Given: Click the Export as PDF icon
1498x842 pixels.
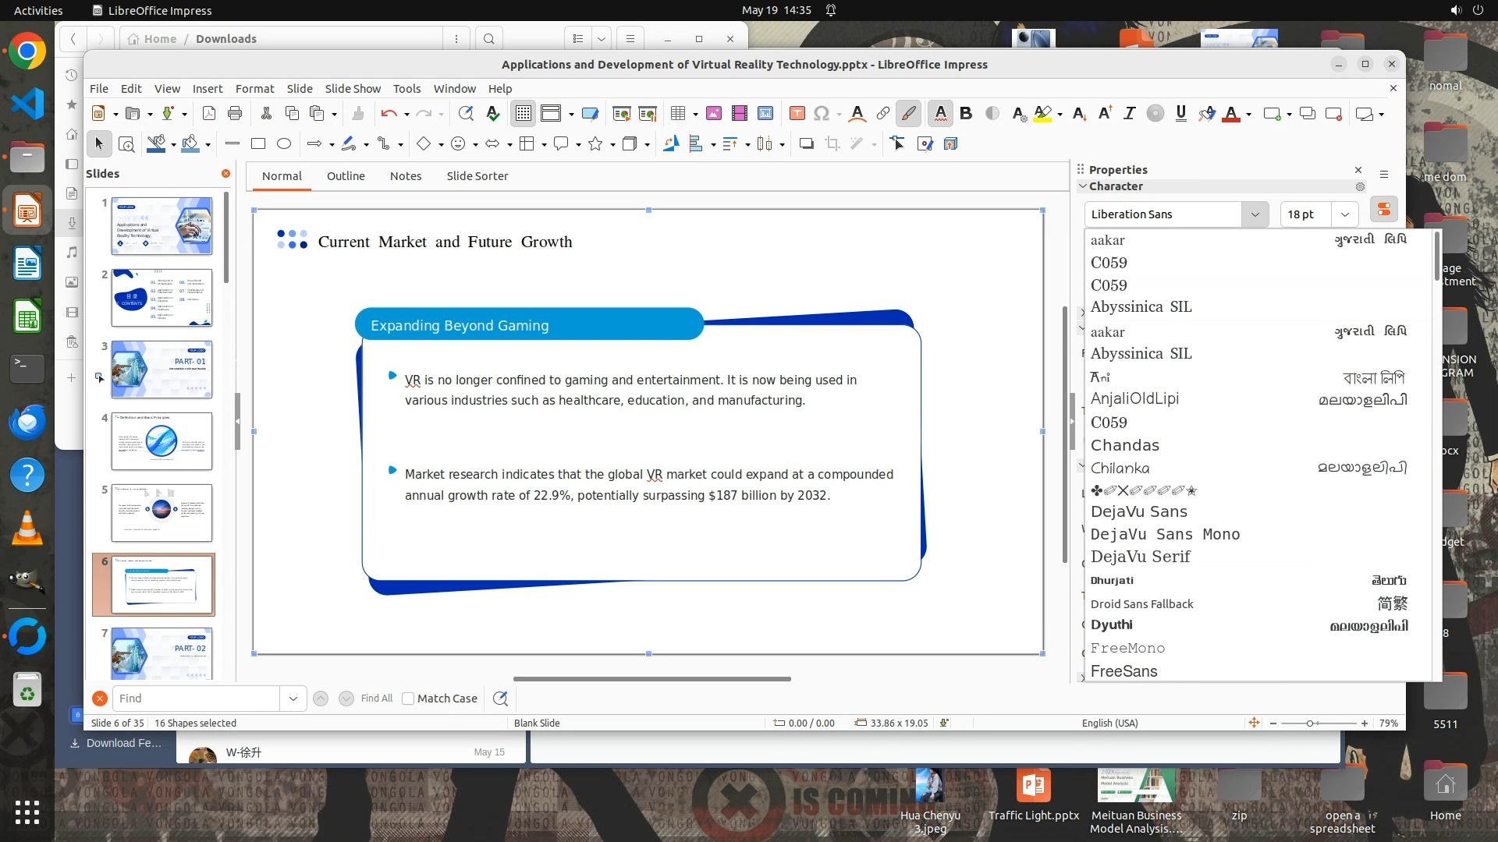Looking at the screenshot, I should (x=209, y=114).
